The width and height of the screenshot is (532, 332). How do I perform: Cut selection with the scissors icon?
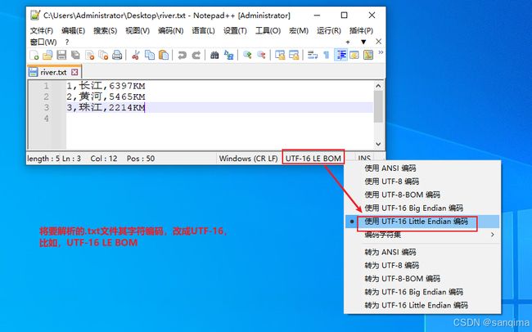[135, 55]
